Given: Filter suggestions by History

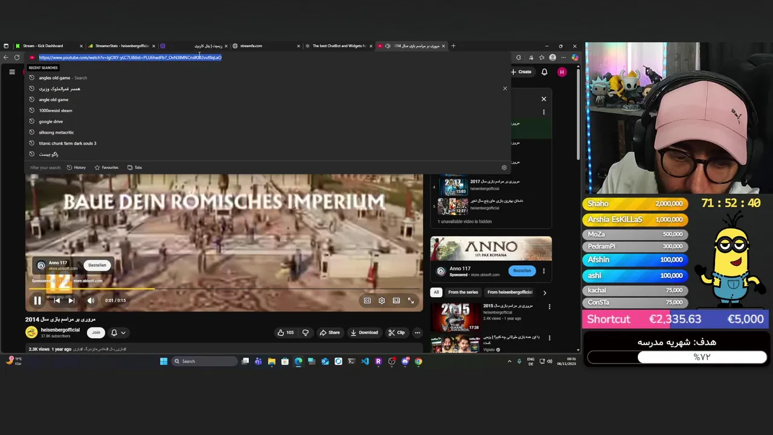Looking at the screenshot, I should (76, 167).
